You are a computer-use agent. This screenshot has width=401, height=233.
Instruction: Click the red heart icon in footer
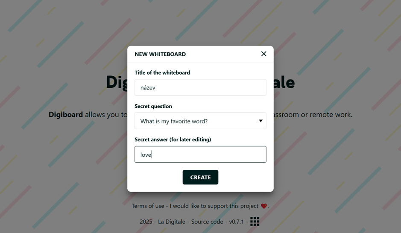point(264,206)
